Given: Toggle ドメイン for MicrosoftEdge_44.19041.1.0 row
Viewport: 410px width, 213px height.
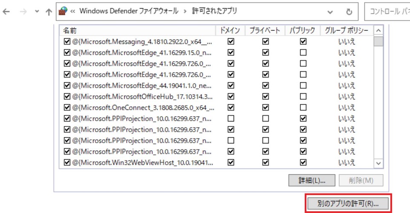Looking at the screenshot, I should [x=231, y=86].
